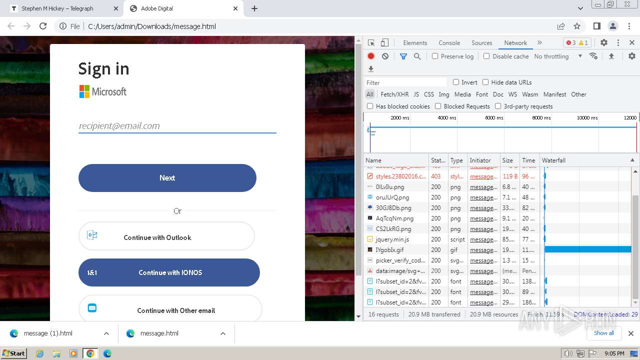
Task: Filter requests by Img type
Action: tap(444, 94)
